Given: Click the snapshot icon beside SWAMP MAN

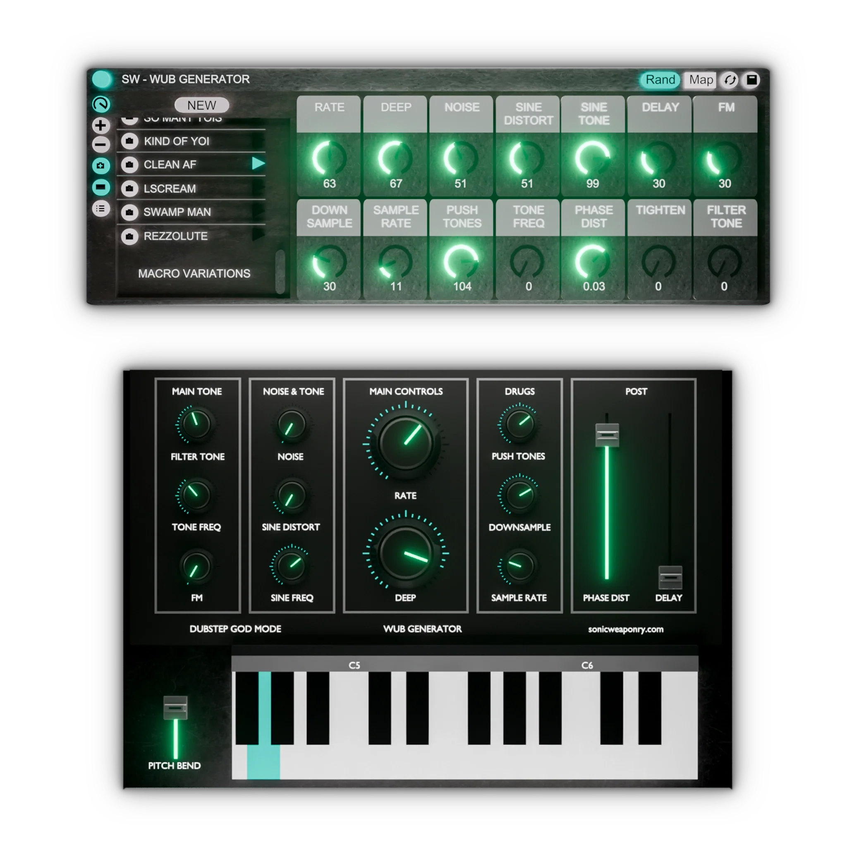Looking at the screenshot, I should pos(130,212).
